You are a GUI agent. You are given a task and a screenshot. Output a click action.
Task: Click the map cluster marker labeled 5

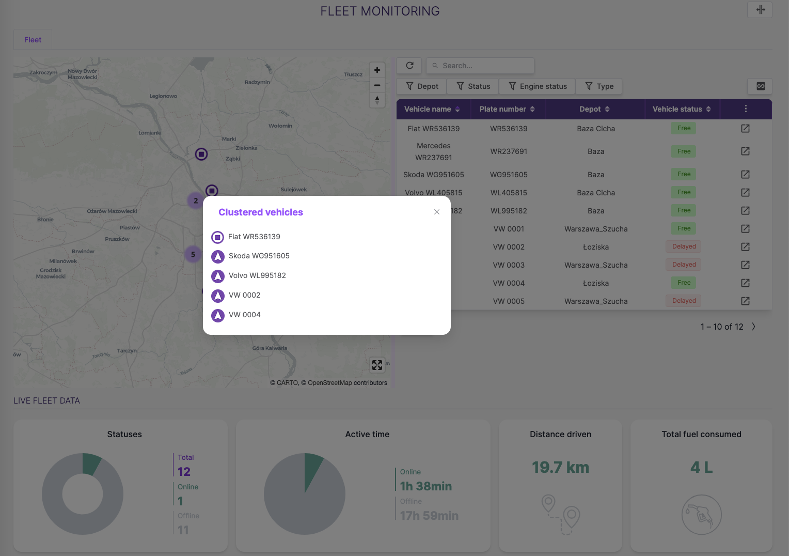193,254
